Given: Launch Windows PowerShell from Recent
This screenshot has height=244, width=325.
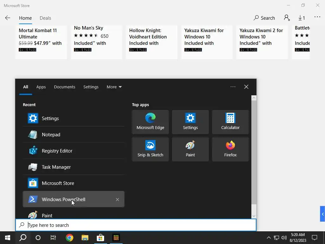Looking at the screenshot, I should (x=74, y=199).
